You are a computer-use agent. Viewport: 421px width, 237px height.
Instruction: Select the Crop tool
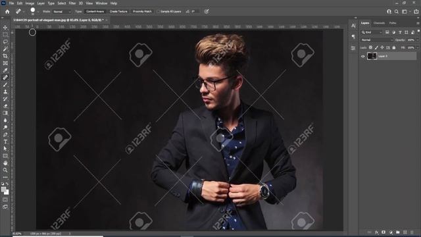(x=5, y=56)
